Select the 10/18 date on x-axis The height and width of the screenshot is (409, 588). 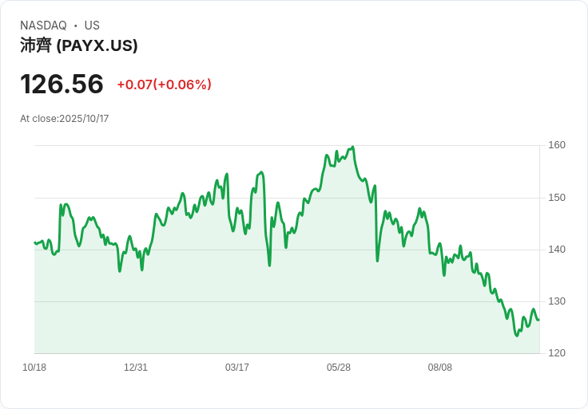click(x=34, y=368)
